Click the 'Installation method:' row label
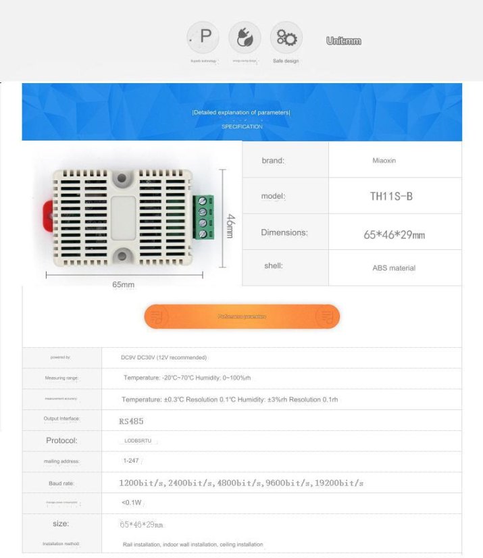The height and width of the screenshot is (558, 483). 61,544
